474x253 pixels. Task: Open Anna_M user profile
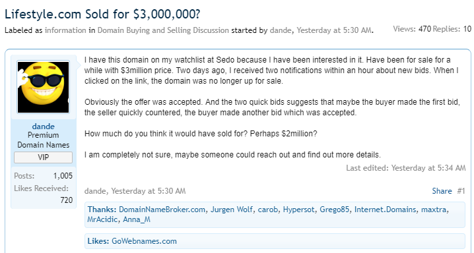point(137,219)
